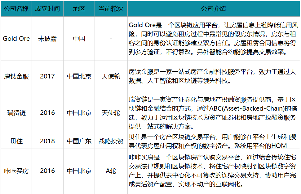
Task: Click the 公司介绍 column header
Action: click(214, 9)
